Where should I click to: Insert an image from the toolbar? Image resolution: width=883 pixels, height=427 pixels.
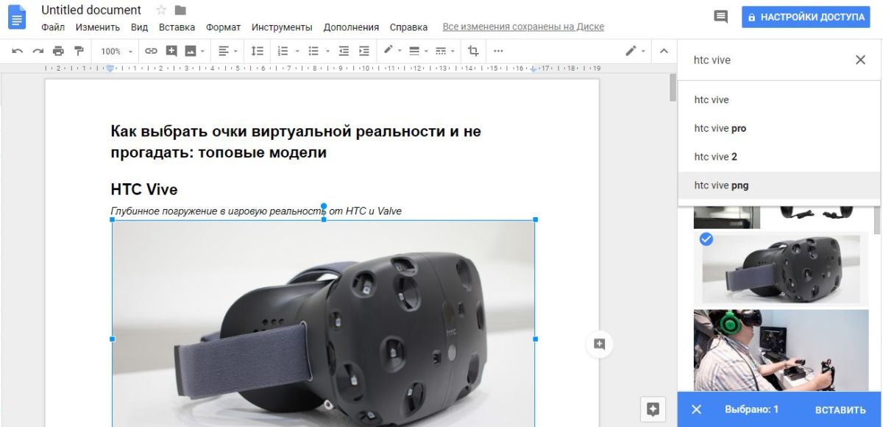tap(191, 52)
